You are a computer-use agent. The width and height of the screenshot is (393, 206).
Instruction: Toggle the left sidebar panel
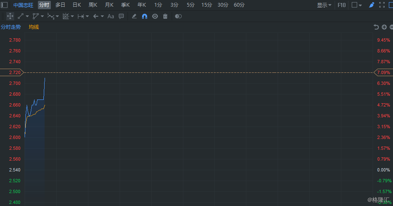tap(4, 5)
